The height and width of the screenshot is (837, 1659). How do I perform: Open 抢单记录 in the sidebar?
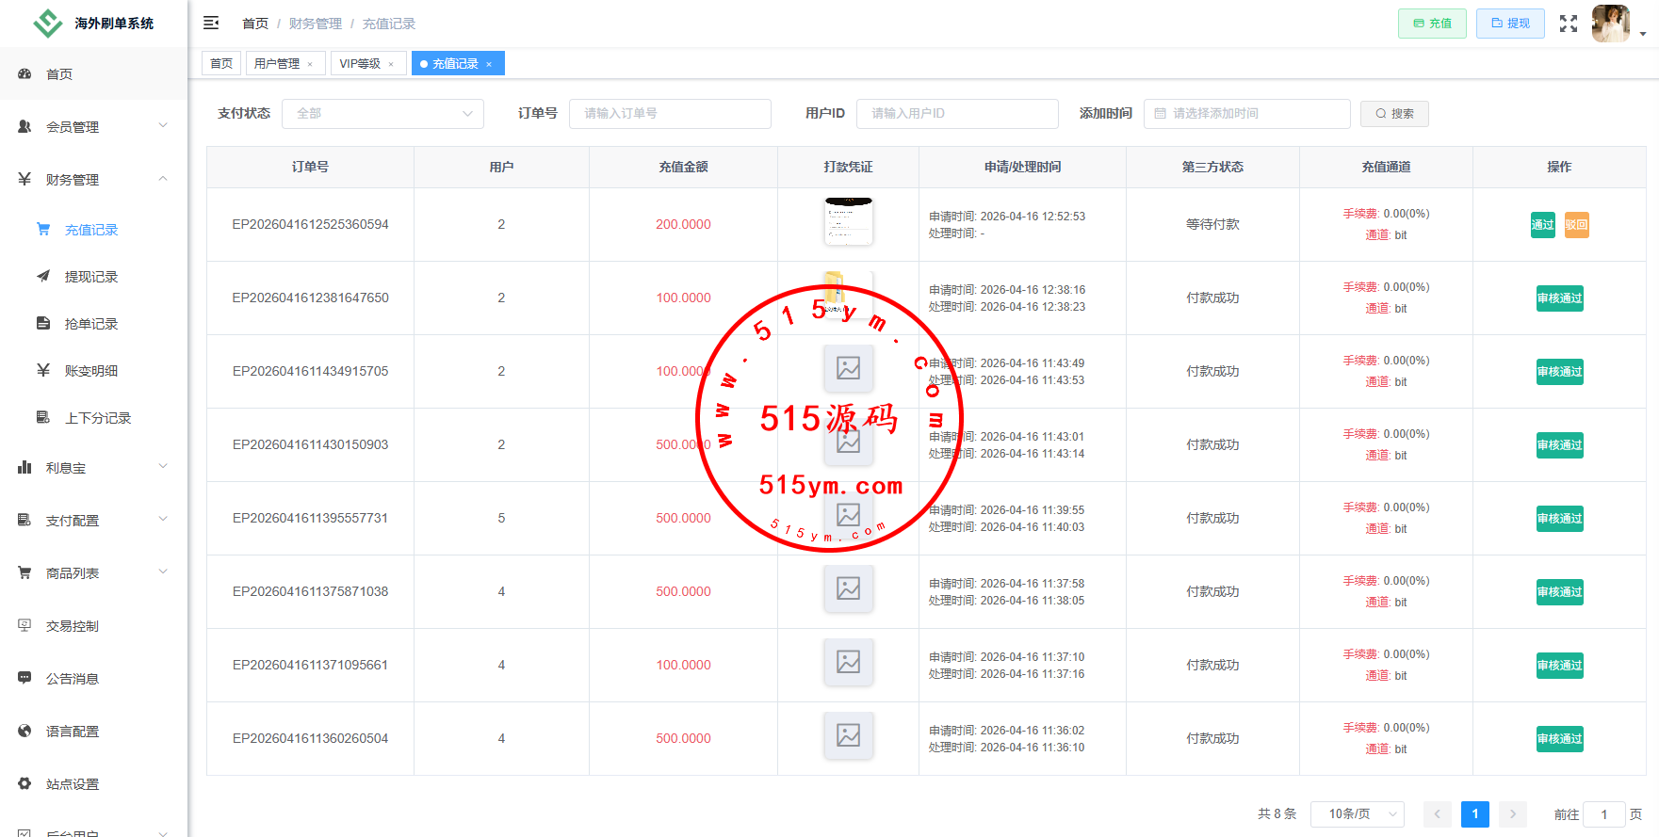91,324
